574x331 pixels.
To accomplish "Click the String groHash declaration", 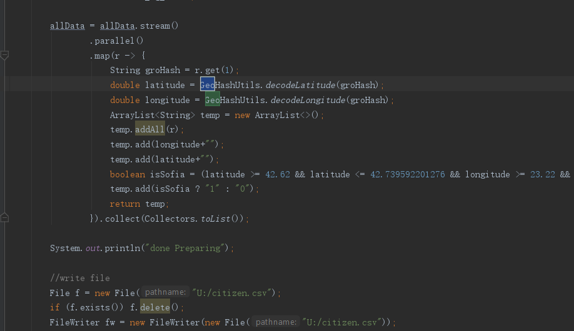I will click(145, 70).
